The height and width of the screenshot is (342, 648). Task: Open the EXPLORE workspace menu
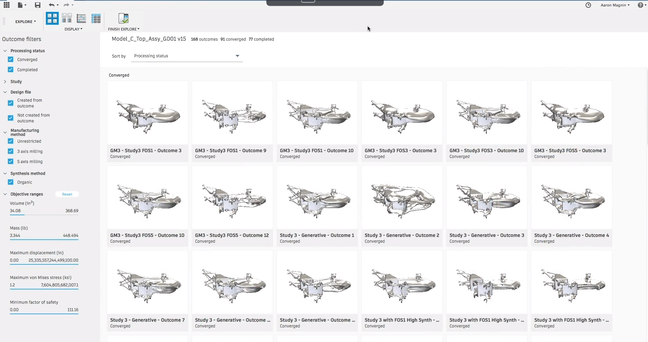click(25, 21)
